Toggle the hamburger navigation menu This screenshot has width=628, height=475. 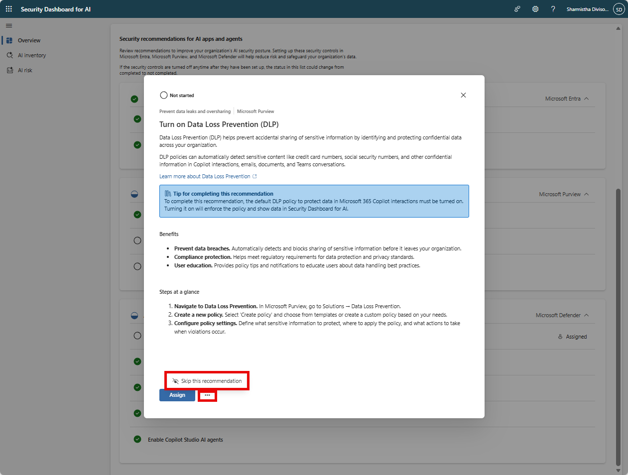pos(9,25)
